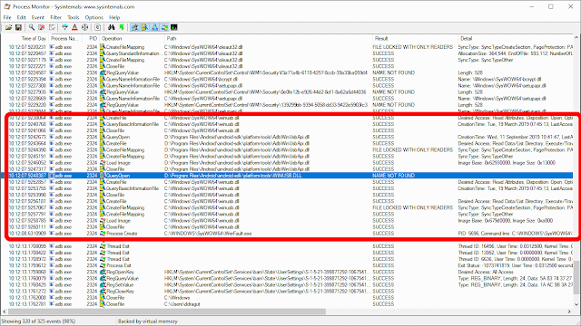Click the Operation column header

(x=112, y=38)
